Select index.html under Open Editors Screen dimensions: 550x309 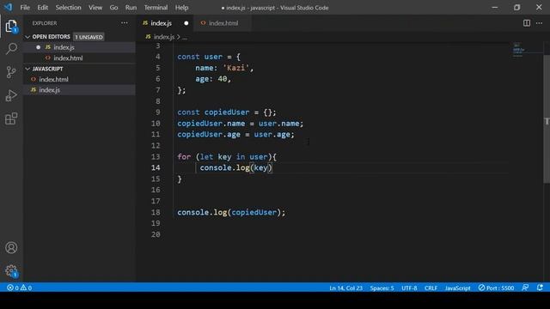[x=79, y=58]
